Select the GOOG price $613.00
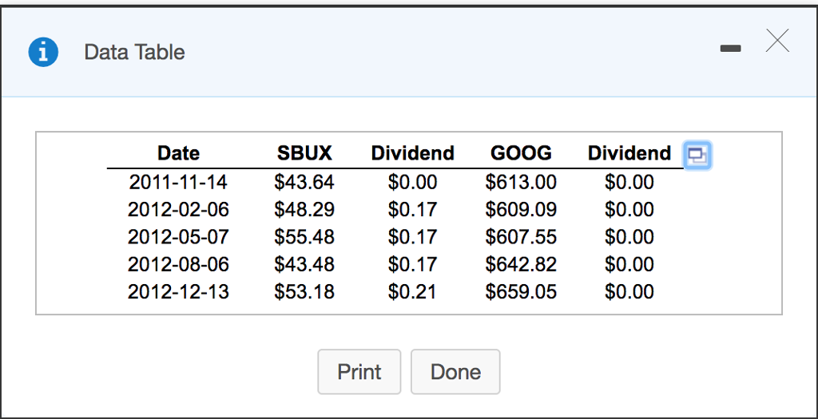This screenshot has height=419, width=818. click(521, 183)
